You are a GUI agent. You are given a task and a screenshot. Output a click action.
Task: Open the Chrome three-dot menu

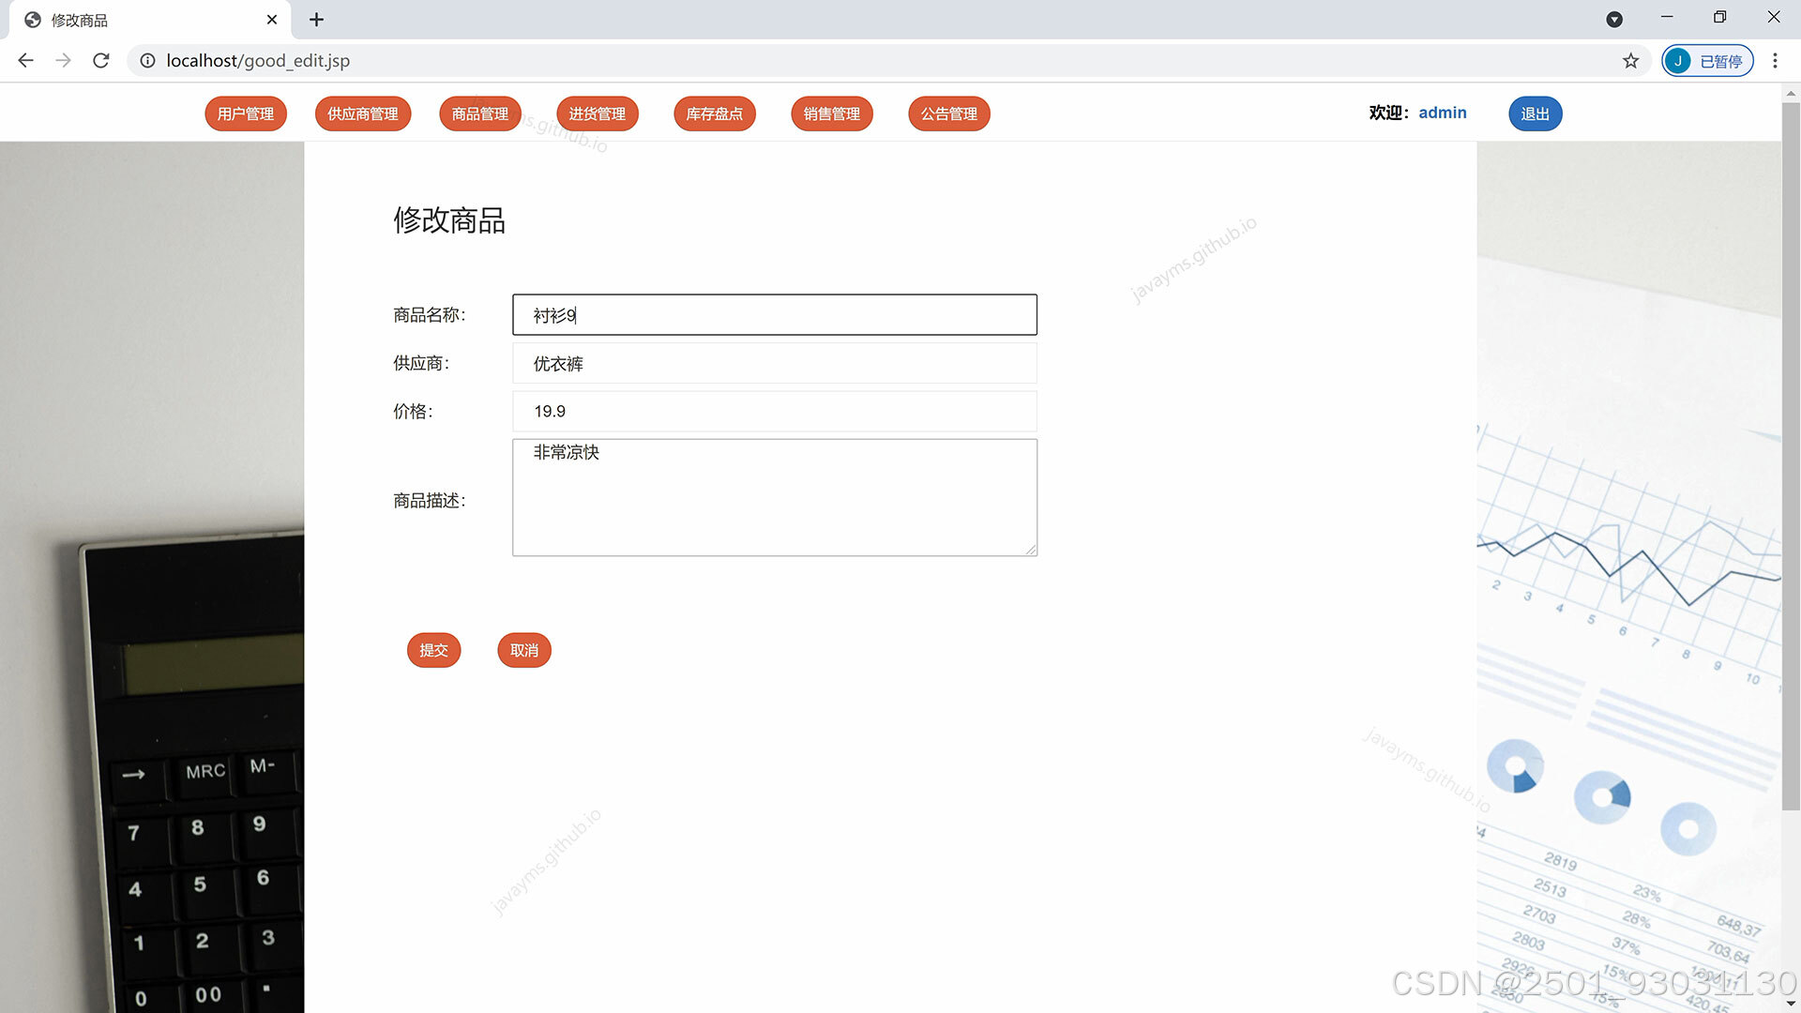[x=1775, y=60]
